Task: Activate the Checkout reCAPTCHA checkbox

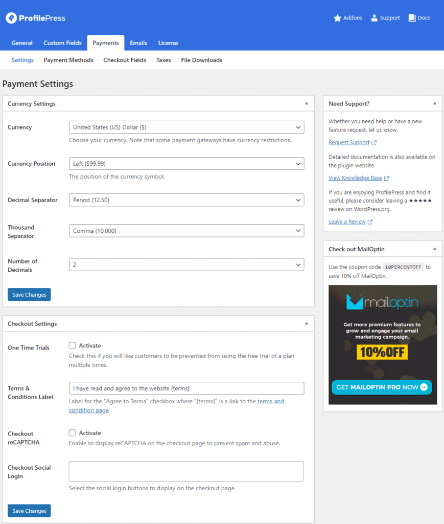Action: pyautogui.click(x=72, y=433)
